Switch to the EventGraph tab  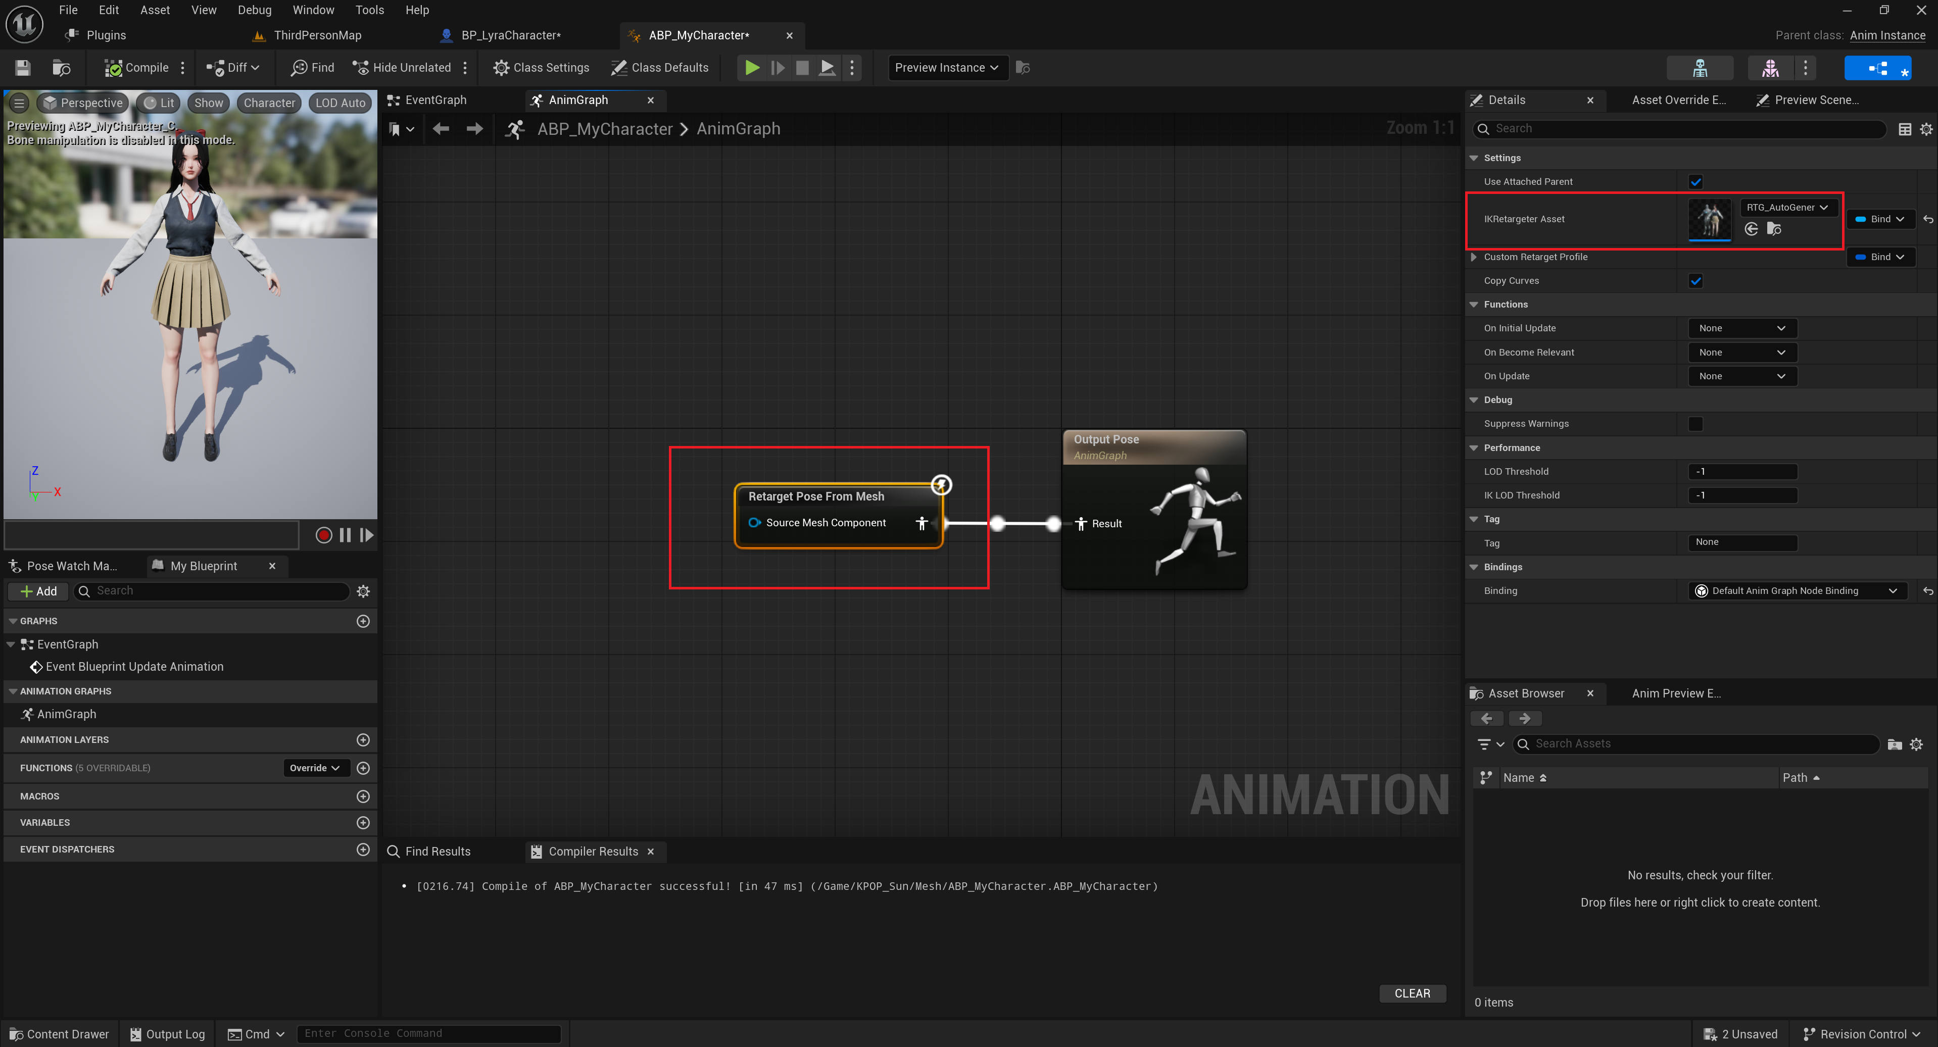435,100
